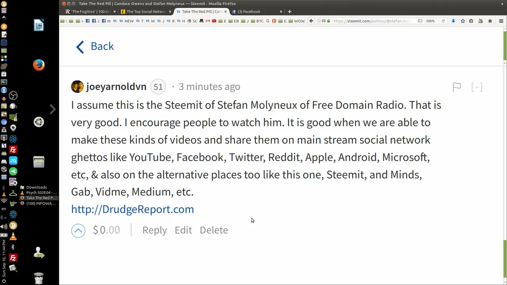Open the '3 minutes ago' timestamp link
The image size is (507, 285).
click(209, 87)
